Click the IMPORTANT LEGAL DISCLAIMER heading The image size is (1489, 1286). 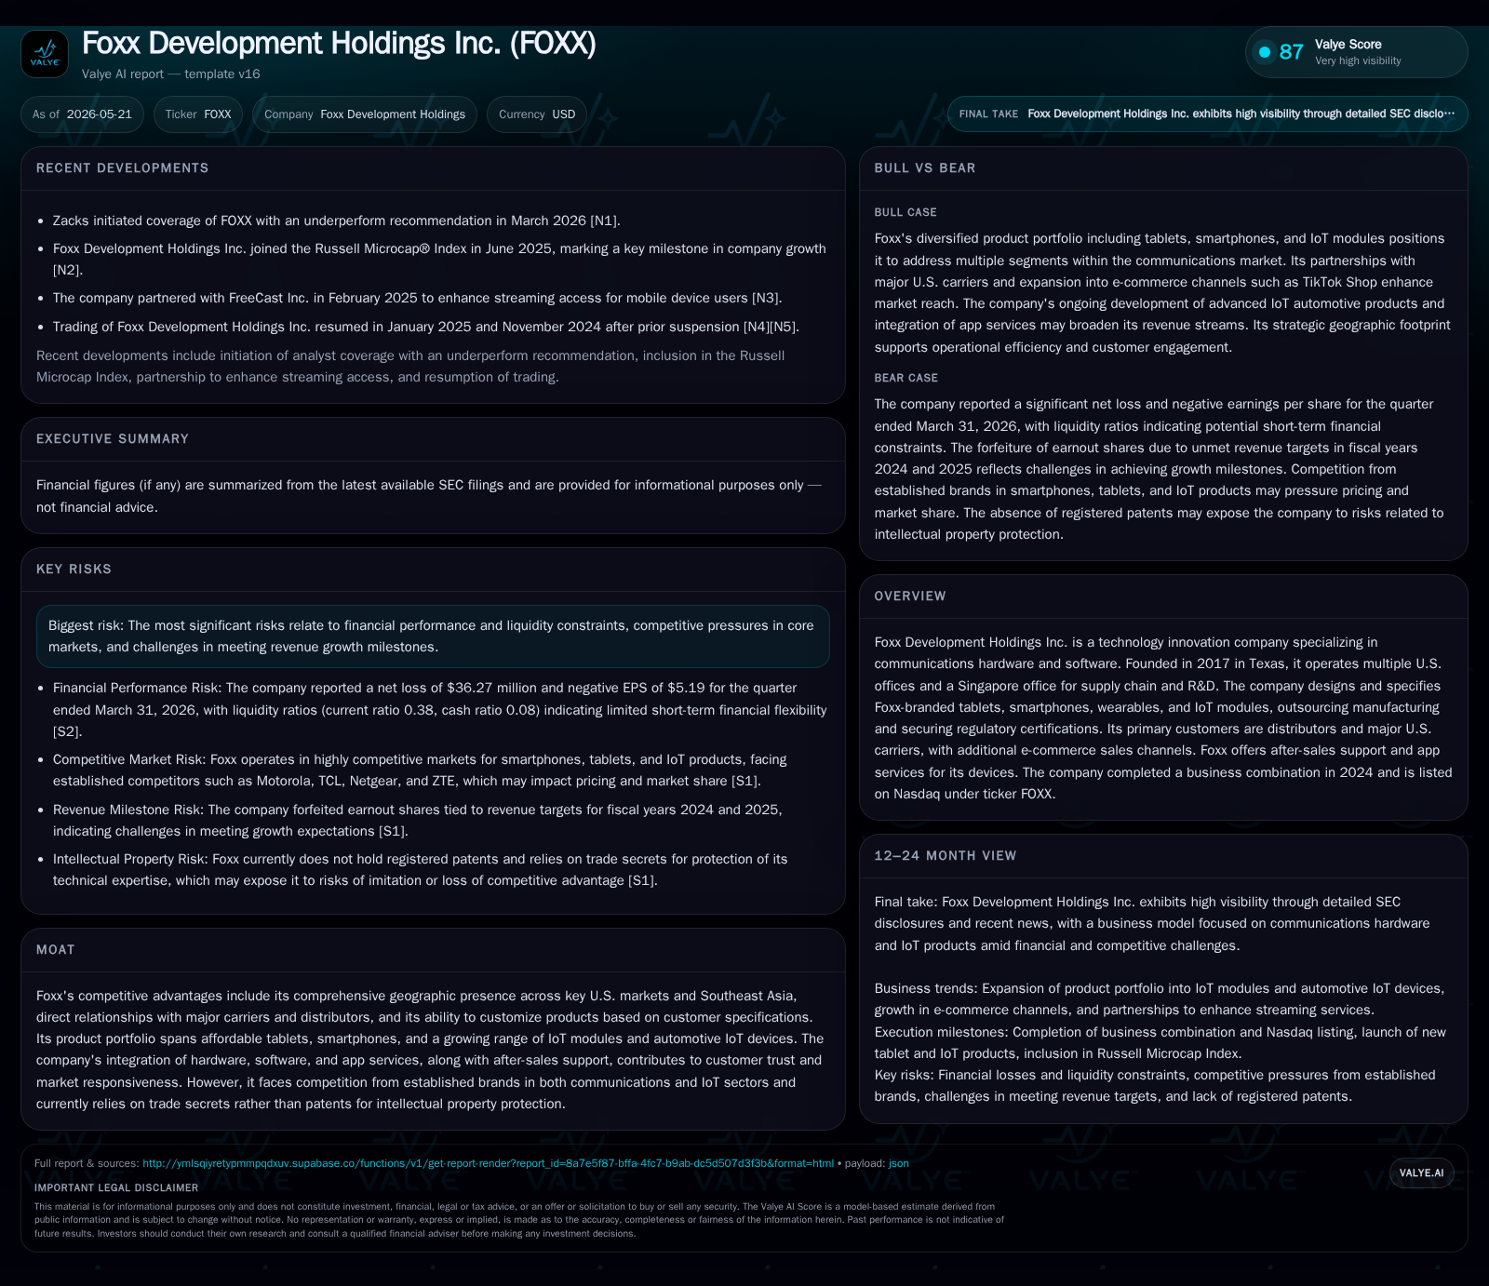coord(116,1188)
